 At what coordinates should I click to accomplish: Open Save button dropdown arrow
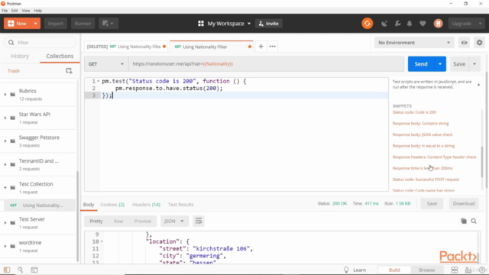474,64
